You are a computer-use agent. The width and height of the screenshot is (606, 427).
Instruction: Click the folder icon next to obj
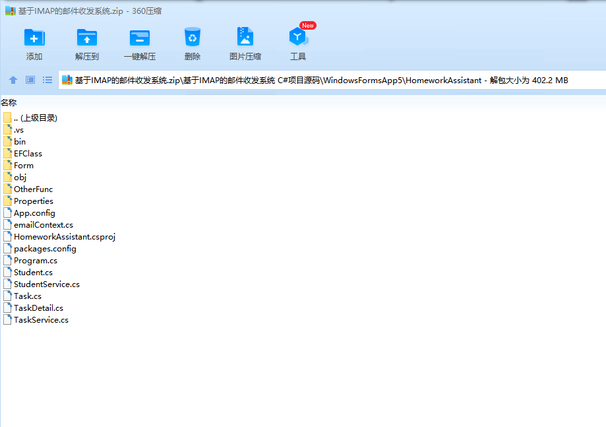click(x=7, y=178)
